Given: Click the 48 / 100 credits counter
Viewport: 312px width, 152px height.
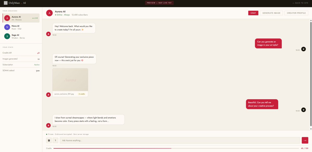Looking at the screenshot, I should click(x=305, y=148).
